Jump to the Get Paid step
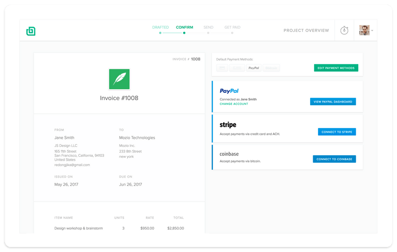This screenshot has width=397, height=252. pyautogui.click(x=232, y=27)
